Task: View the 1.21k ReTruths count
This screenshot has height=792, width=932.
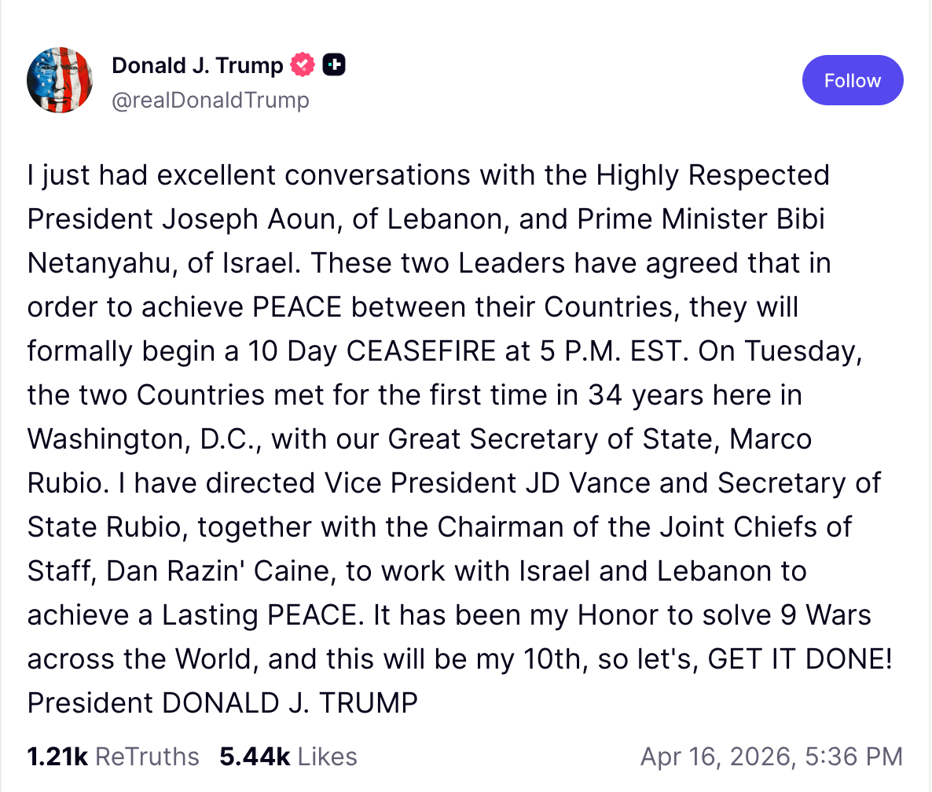Action: (x=57, y=756)
